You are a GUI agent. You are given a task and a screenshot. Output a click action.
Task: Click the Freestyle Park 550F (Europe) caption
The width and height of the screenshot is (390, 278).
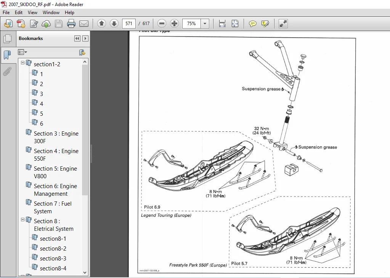[198, 265]
